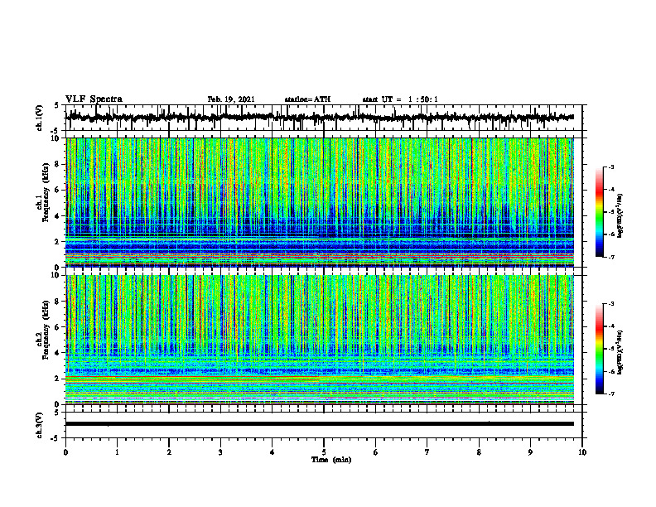Click the "VLF Spectra" plot title

click(94, 99)
